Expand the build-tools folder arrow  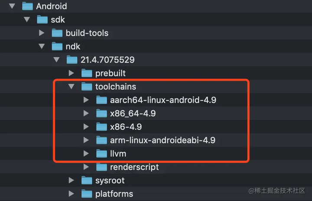[42, 33]
